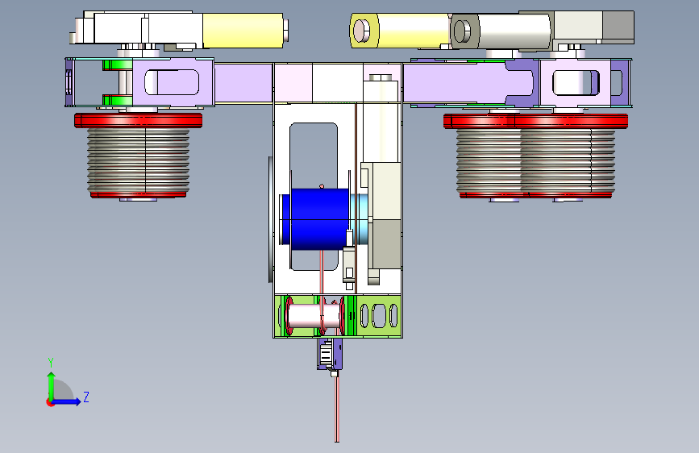Select the lavender arm between center frame and left pulley
The height and width of the screenshot is (453, 699).
click(243, 83)
